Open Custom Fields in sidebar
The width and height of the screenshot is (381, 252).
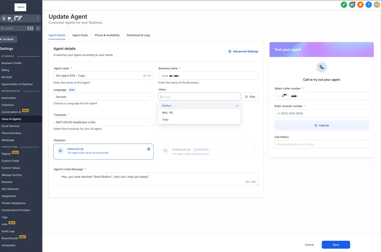point(10,161)
